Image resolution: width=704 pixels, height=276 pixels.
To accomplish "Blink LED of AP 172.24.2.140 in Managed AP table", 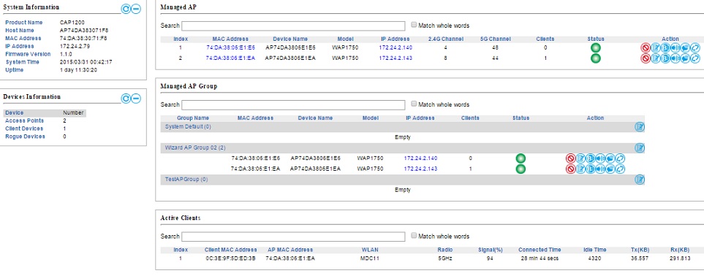I will 665,47.
